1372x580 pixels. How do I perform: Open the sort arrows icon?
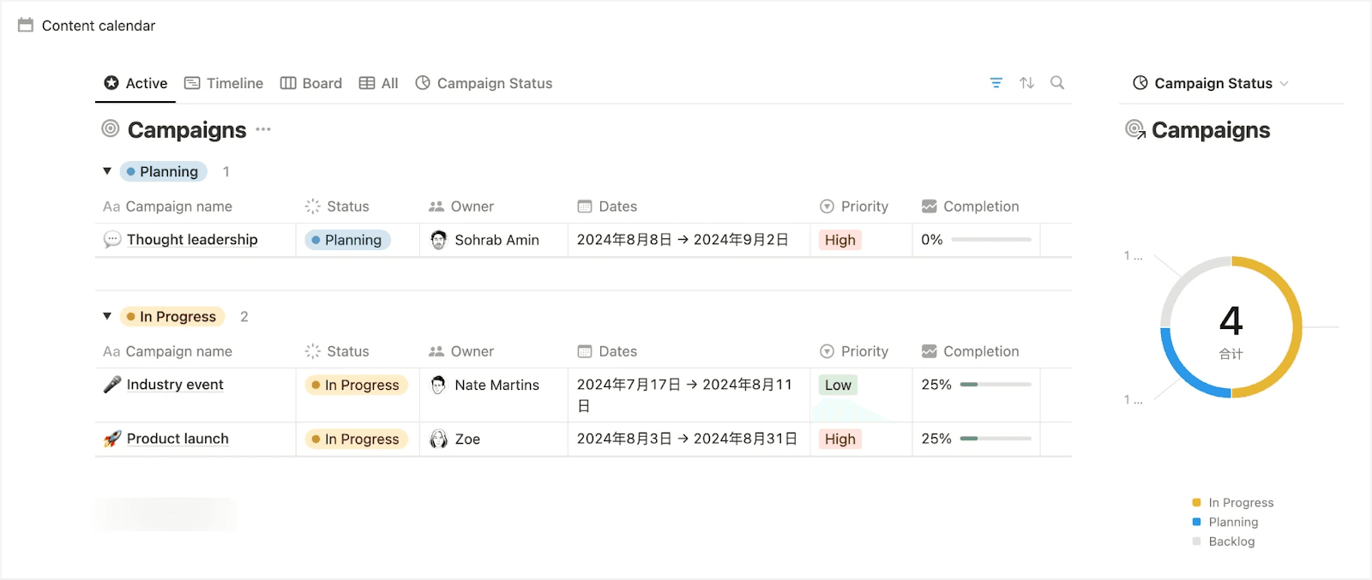click(x=1026, y=83)
